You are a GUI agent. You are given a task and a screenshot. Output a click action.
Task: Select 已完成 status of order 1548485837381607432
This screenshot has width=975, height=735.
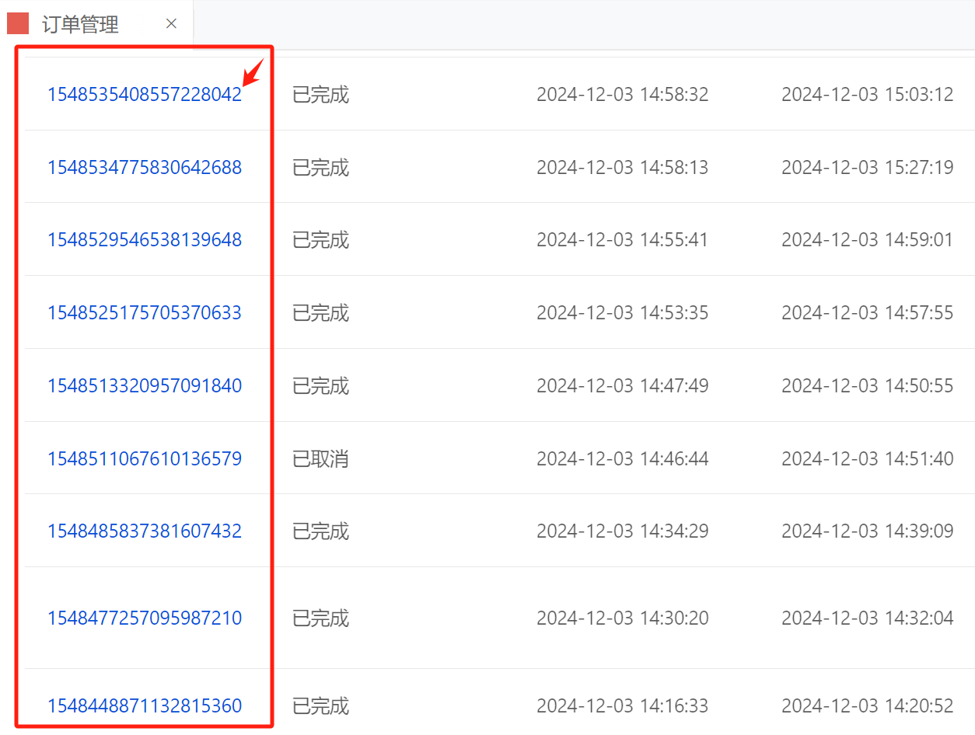tap(320, 531)
